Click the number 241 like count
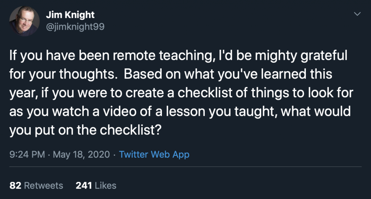Viewport: 371px width, 199px height. [84, 186]
